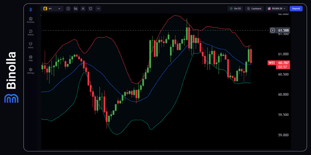Click the plus icon beside 61.588 price

(x=273, y=31)
